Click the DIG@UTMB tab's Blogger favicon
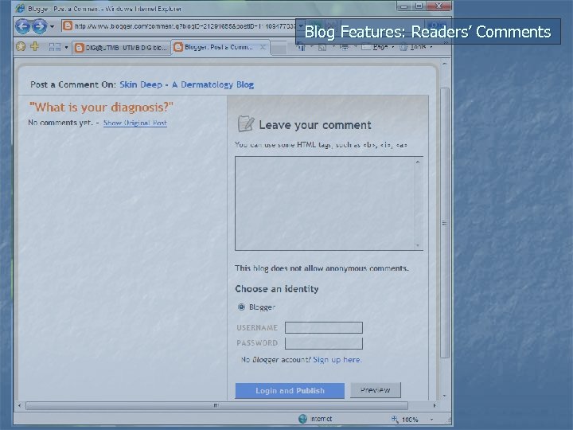 pyautogui.click(x=79, y=48)
